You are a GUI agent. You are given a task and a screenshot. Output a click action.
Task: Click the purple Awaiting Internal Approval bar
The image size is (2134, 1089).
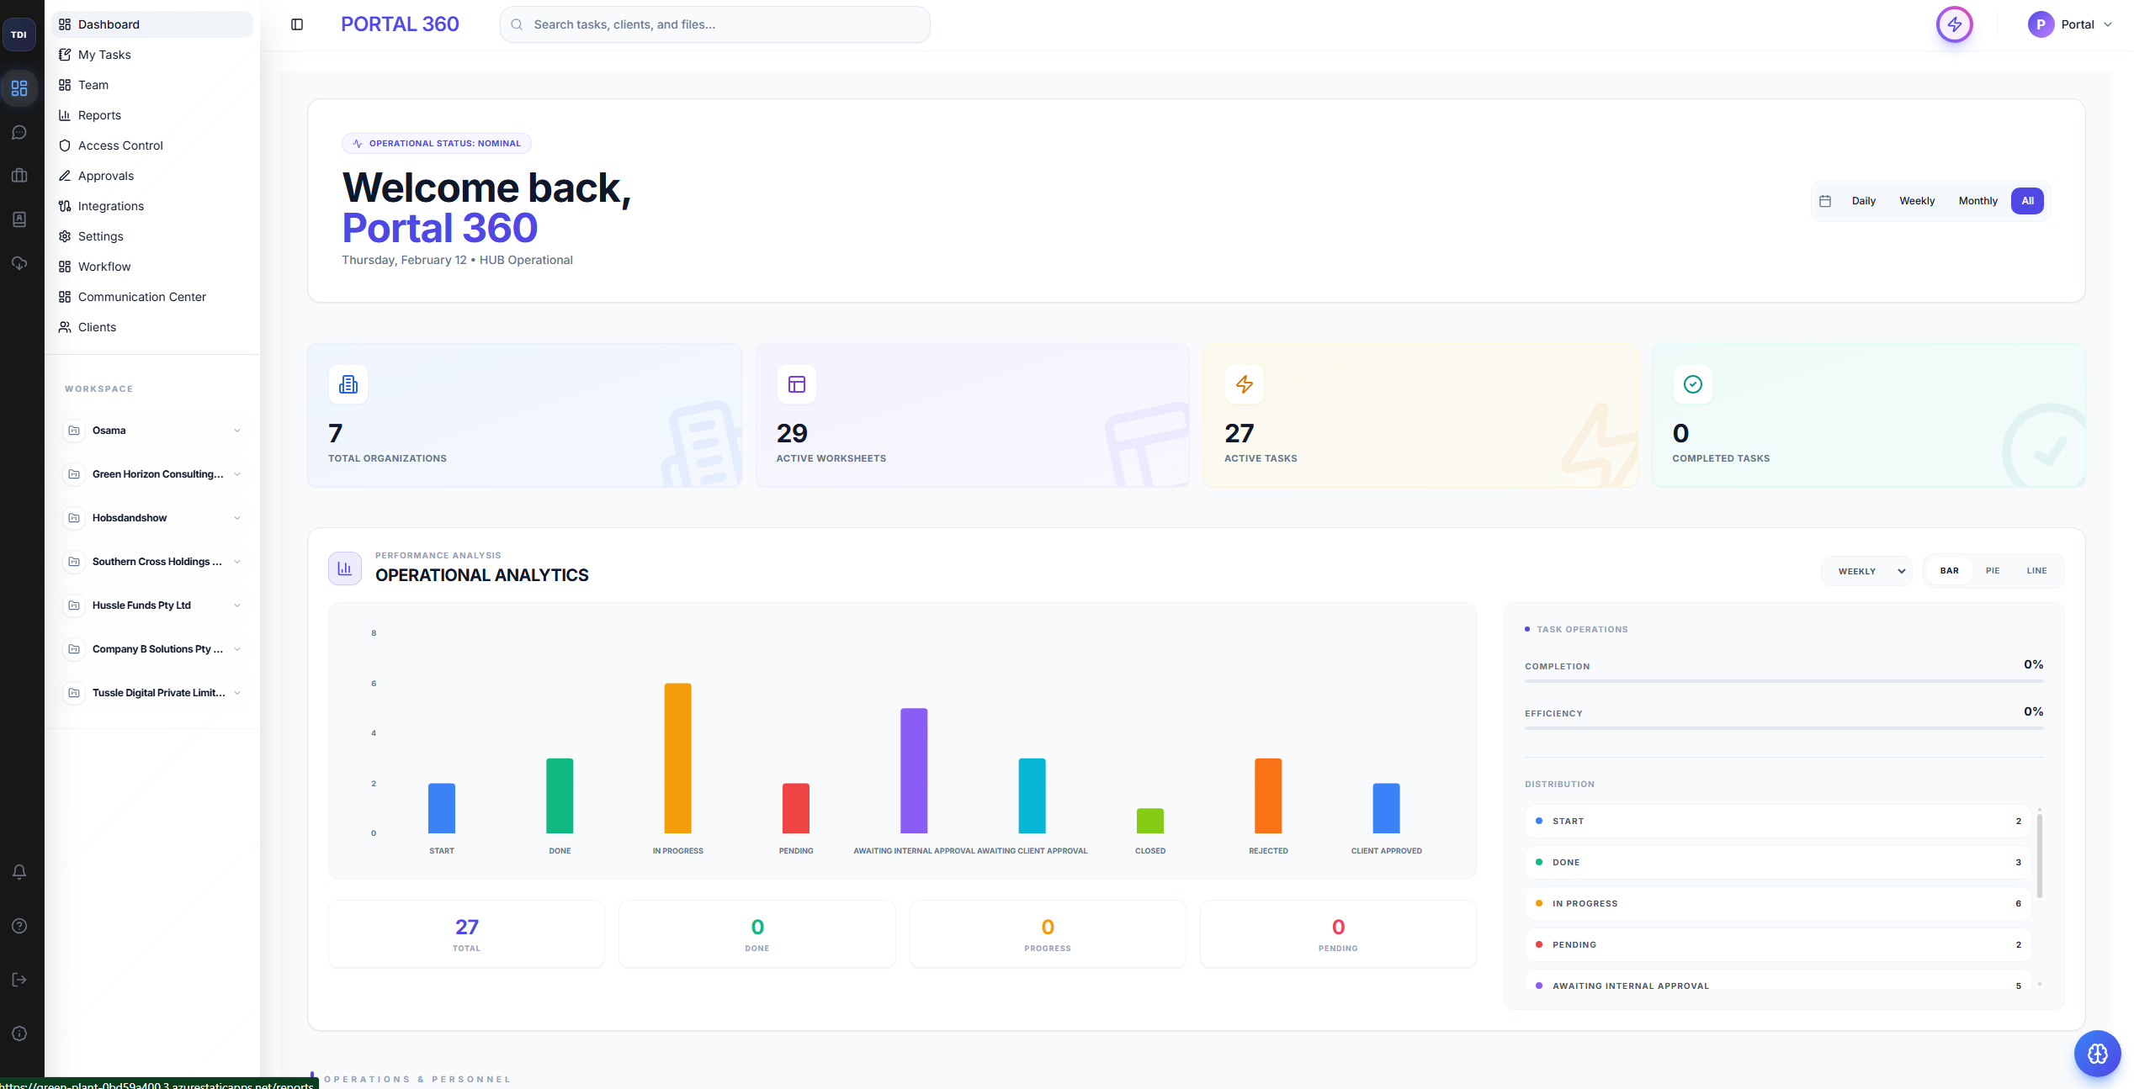tap(914, 770)
